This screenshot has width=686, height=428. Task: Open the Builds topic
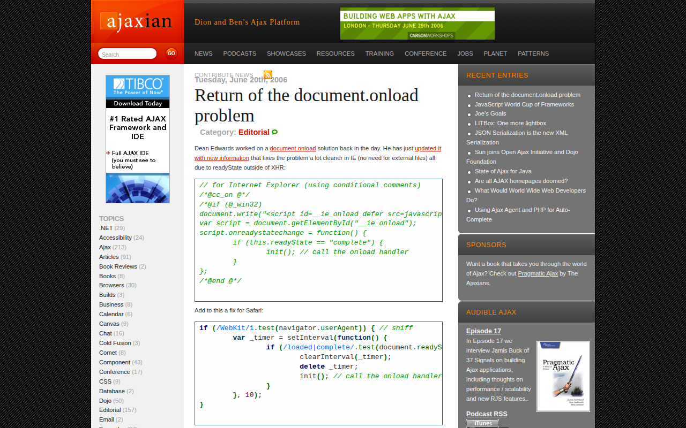point(107,295)
